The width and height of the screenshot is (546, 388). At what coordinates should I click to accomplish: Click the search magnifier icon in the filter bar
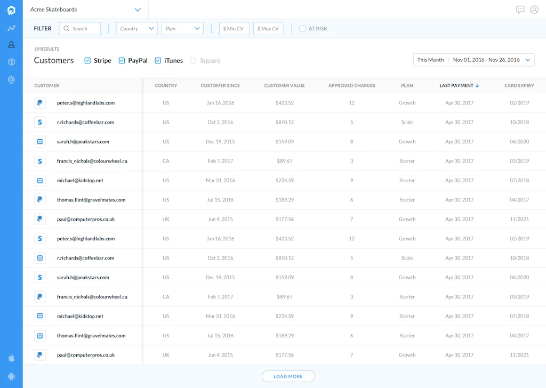tap(66, 29)
